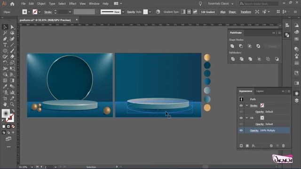Open stroke color dropdown in control bar

[x=40, y=12]
